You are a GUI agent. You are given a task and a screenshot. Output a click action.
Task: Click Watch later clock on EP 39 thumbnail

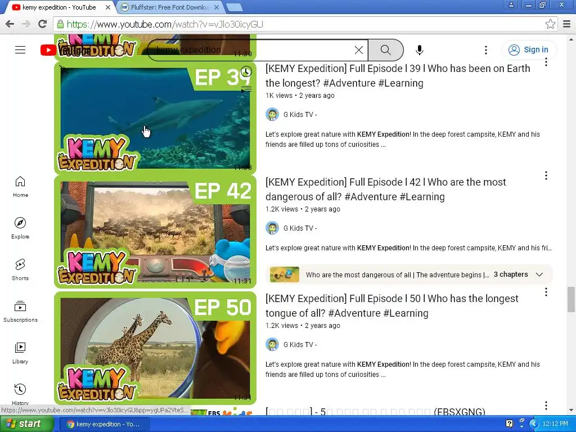tap(246, 71)
